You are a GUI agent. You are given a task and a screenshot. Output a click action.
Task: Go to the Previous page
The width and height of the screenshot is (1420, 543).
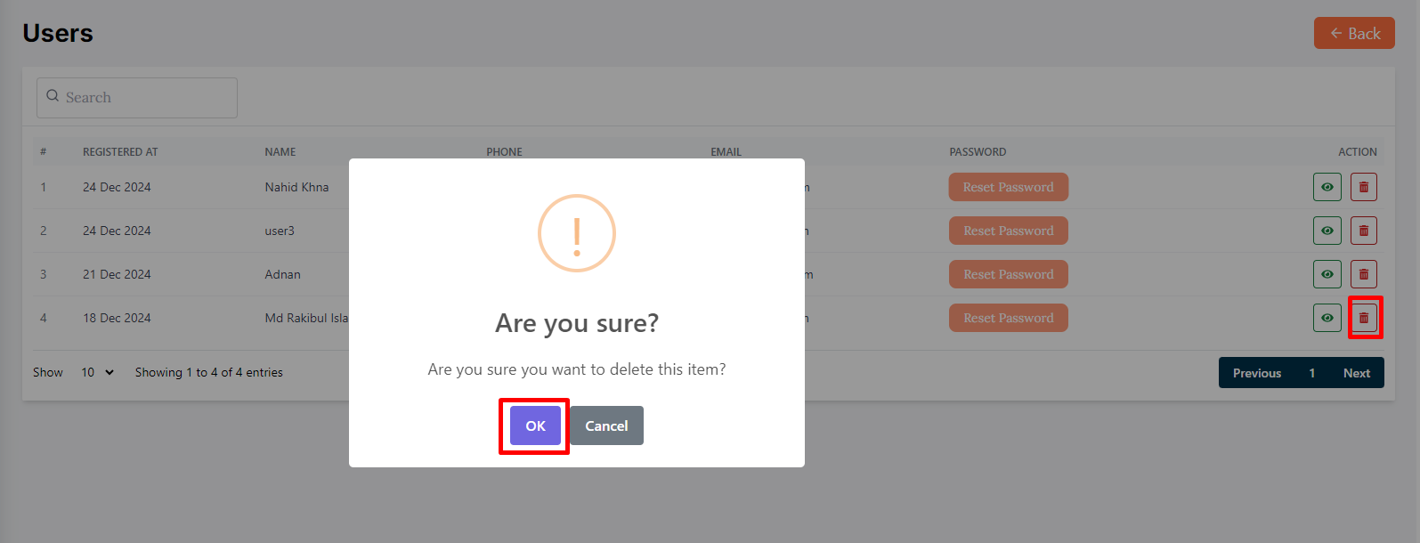point(1256,373)
